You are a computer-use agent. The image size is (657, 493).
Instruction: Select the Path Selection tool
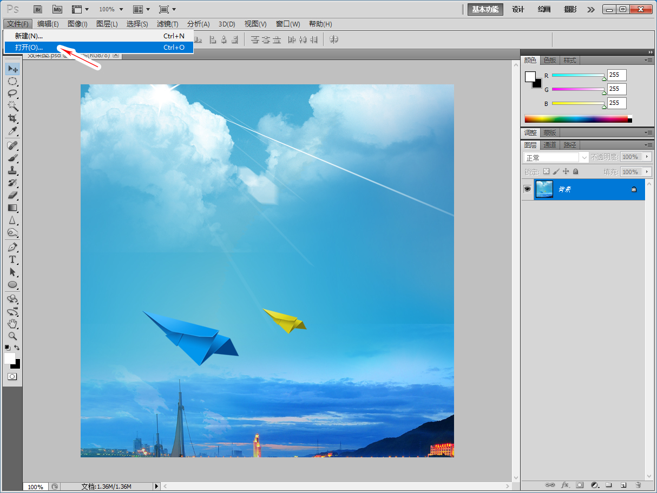click(12, 272)
